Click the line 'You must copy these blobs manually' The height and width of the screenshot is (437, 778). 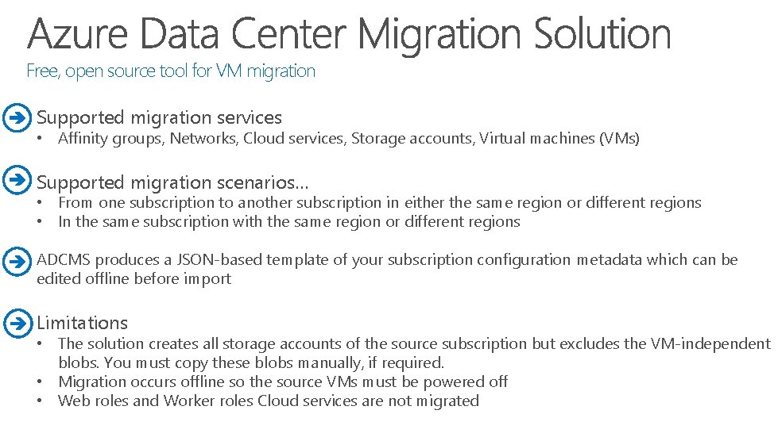pyautogui.click(x=251, y=362)
